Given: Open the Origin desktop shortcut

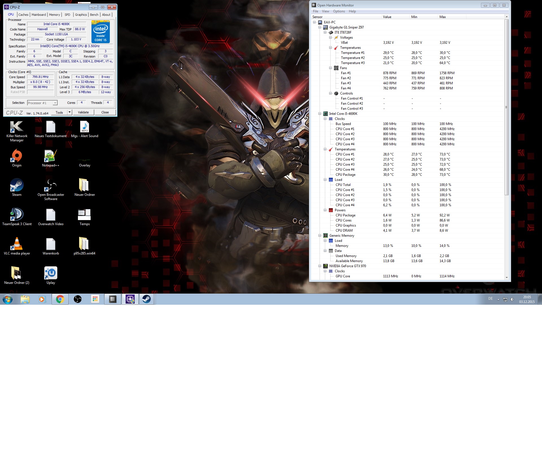Looking at the screenshot, I should coord(17,156).
